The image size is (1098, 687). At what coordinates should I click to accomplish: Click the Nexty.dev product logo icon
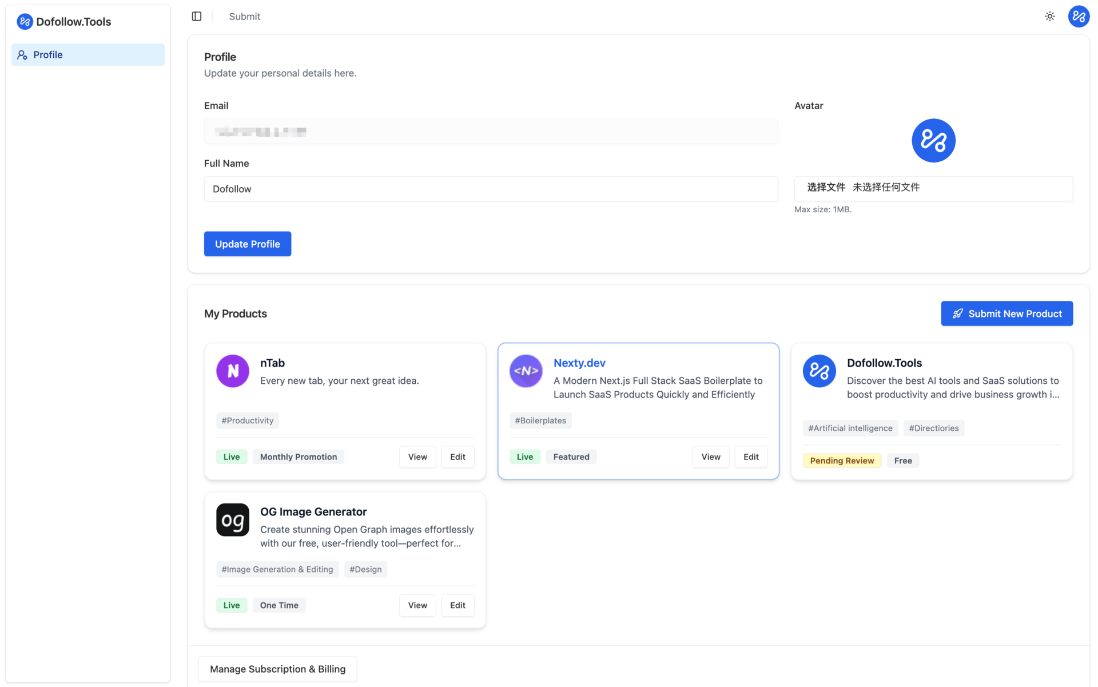point(526,371)
